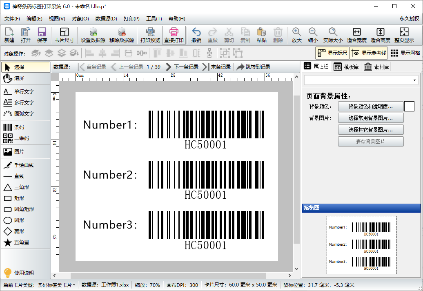
Task: Zoom in with 放大 icon
Action: point(296,35)
